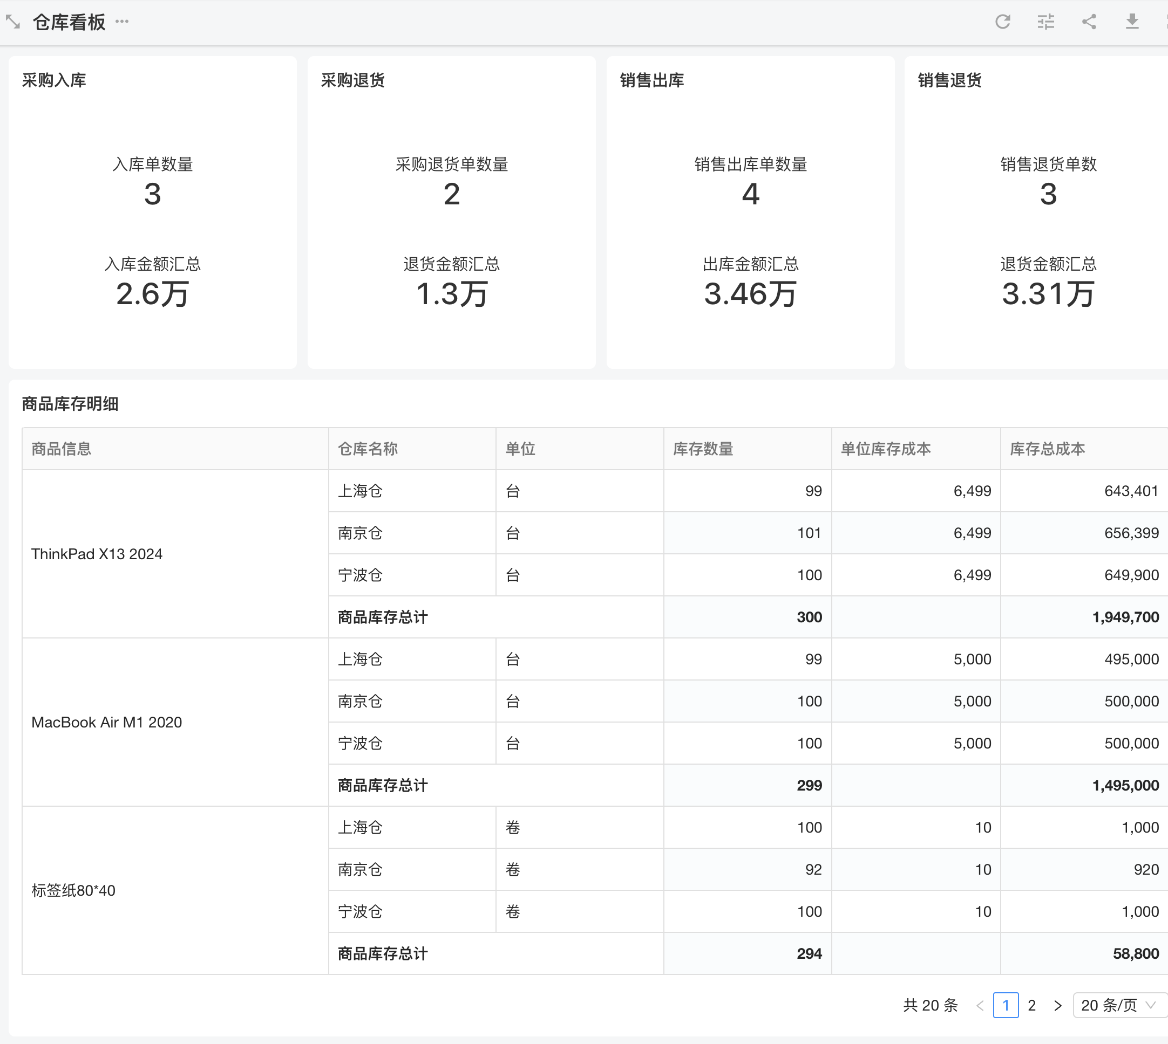The image size is (1168, 1044).
Task: Select the ThinkPad X13 2024 product cell
Action: point(175,554)
